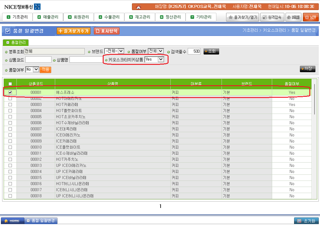Click the 즐겨찾기추가 add favorite button
The width and height of the screenshot is (320, 225).
pos(73,31)
